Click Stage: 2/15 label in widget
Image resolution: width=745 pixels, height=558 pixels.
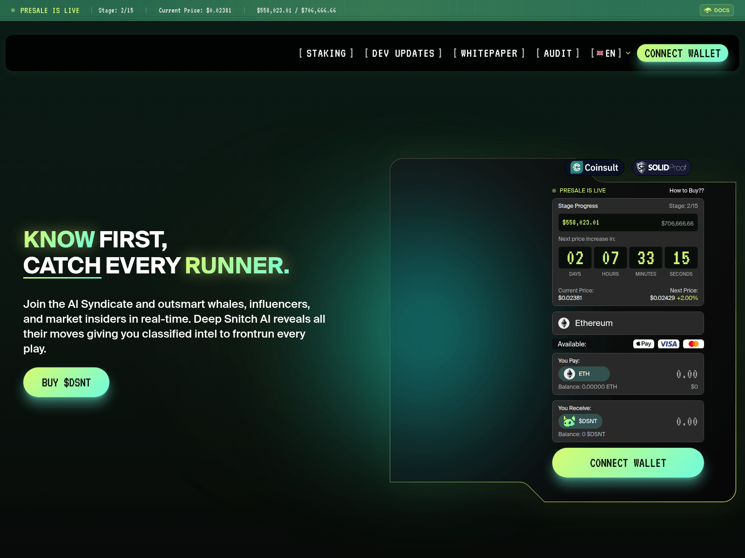click(683, 206)
